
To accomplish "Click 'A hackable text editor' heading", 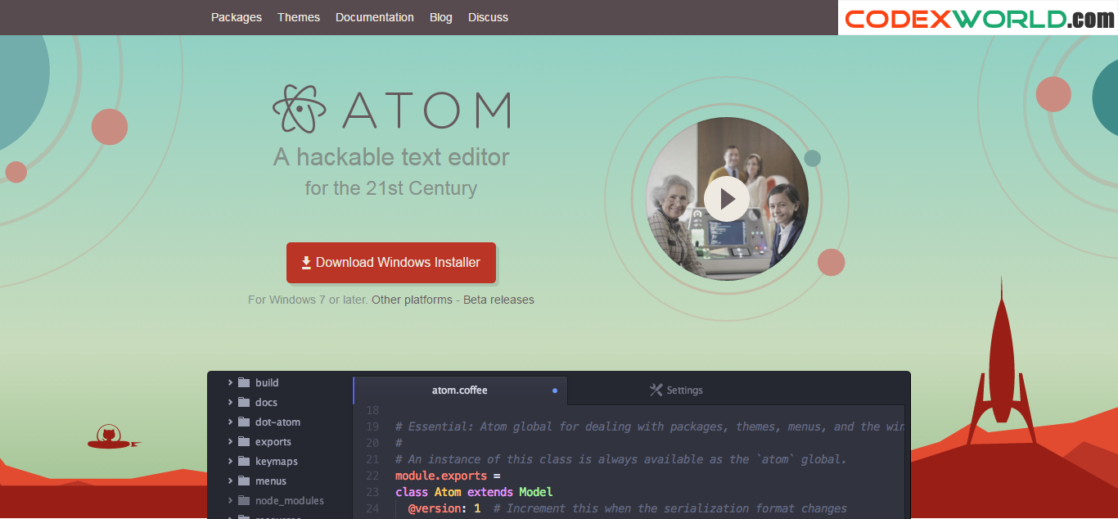I will [391, 156].
